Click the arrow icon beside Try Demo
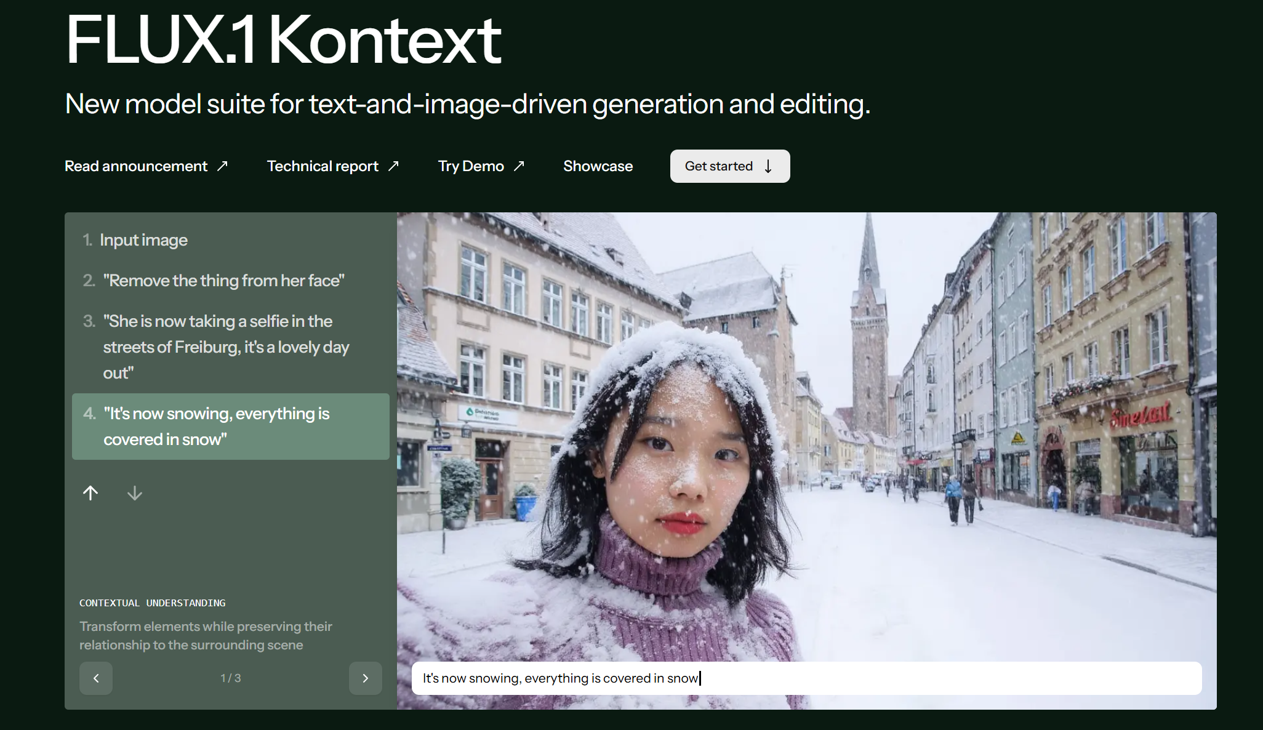 [519, 166]
